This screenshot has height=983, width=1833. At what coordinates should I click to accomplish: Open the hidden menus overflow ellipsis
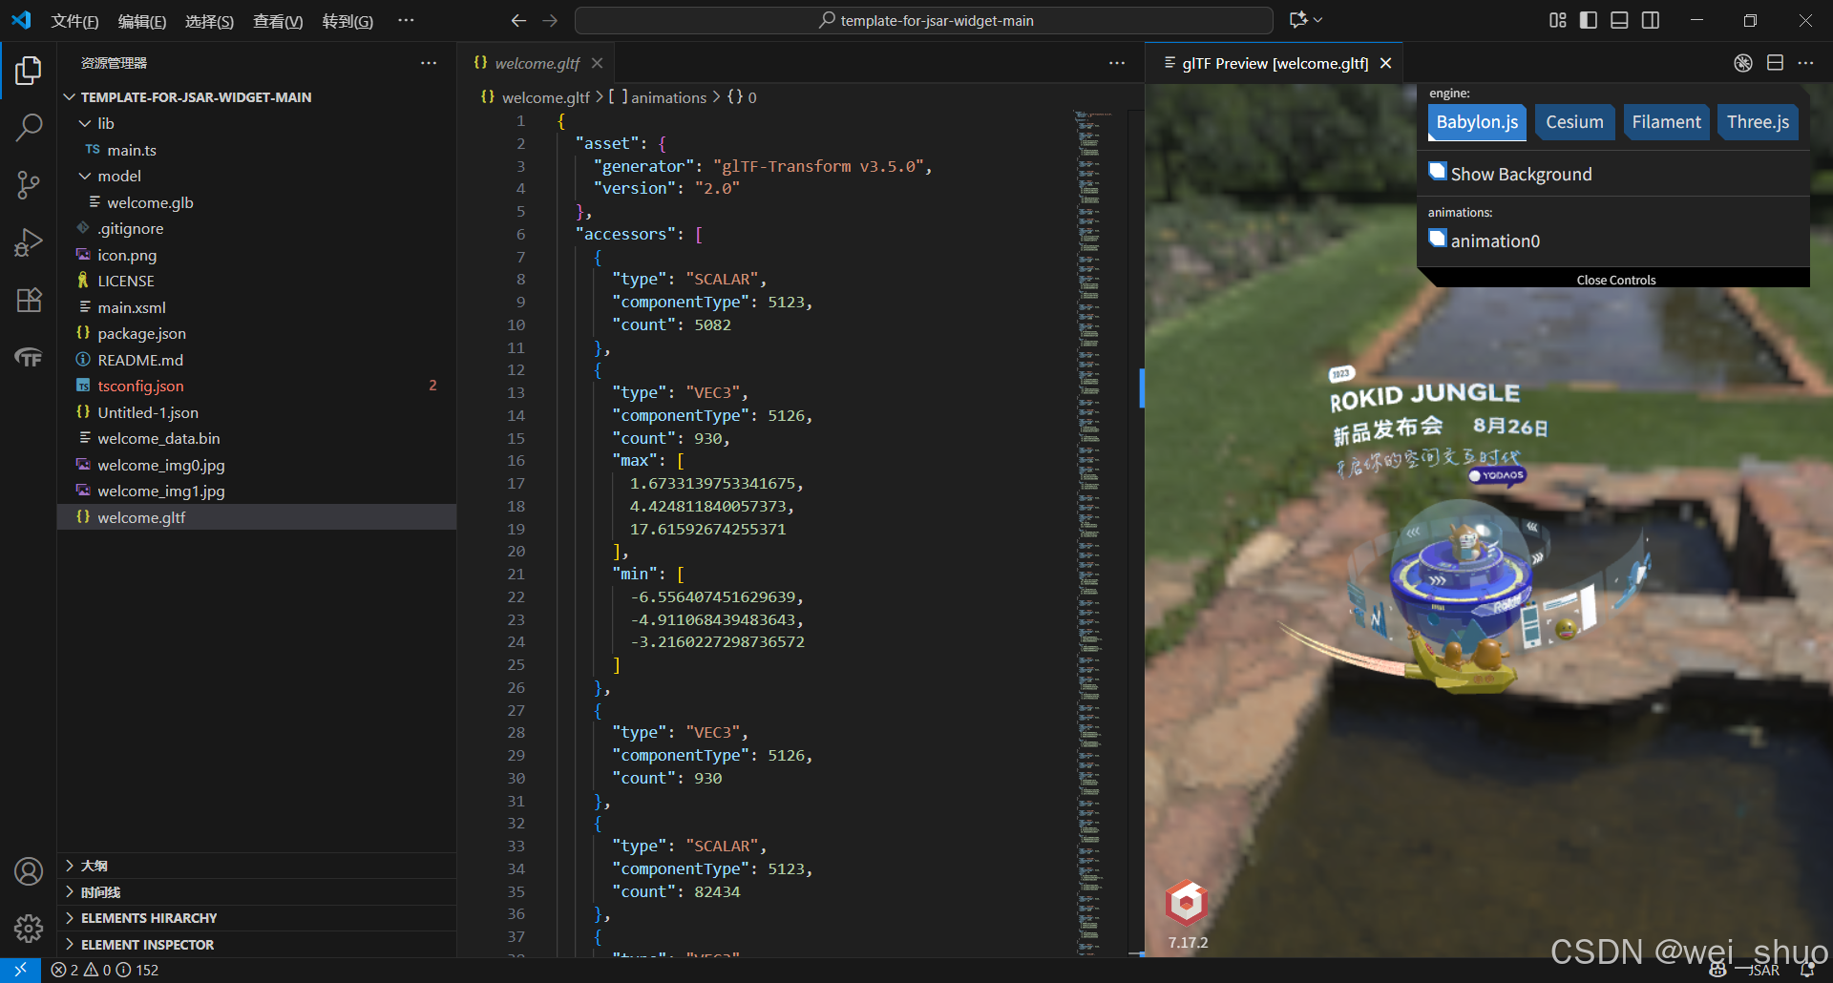click(406, 20)
